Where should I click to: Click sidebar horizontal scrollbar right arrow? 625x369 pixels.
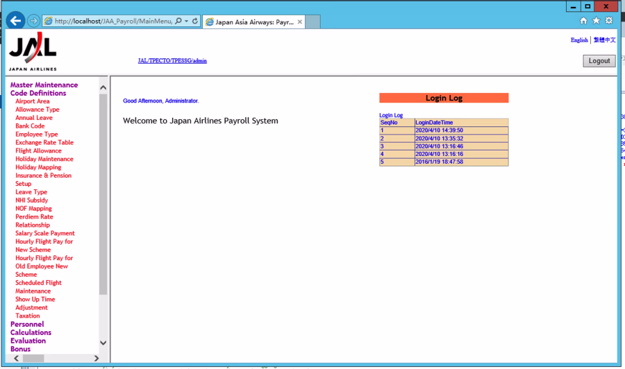point(94,359)
